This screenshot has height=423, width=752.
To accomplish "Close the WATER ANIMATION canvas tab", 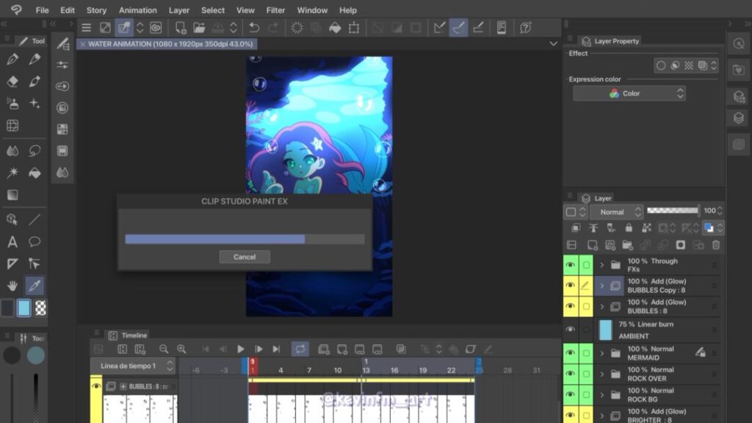I will click(x=82, y=44).
